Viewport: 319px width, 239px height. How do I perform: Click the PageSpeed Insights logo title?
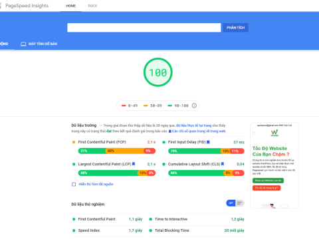[x=27, y=6]
